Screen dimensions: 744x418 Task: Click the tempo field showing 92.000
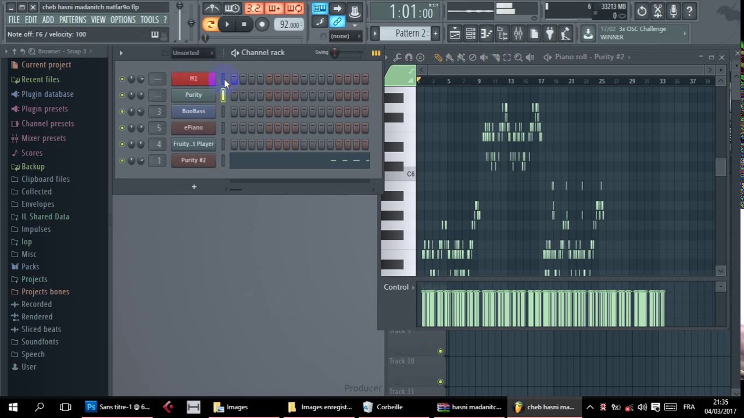[289, 24]
